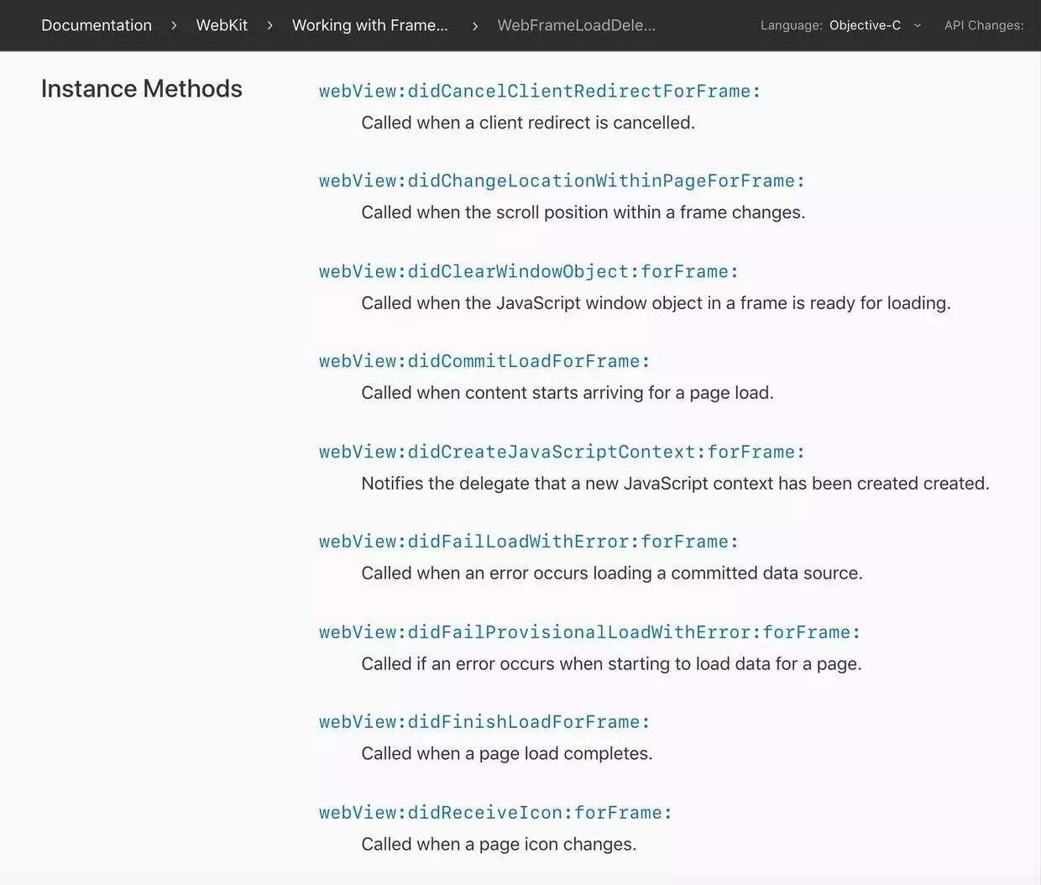Open the Language Objective-C dropdown
The height and width of the screenshot is (885, 1041).
tap(865, 25)
